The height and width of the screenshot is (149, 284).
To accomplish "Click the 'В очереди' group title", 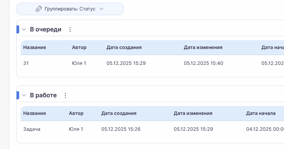I will [x=45, y=29].
